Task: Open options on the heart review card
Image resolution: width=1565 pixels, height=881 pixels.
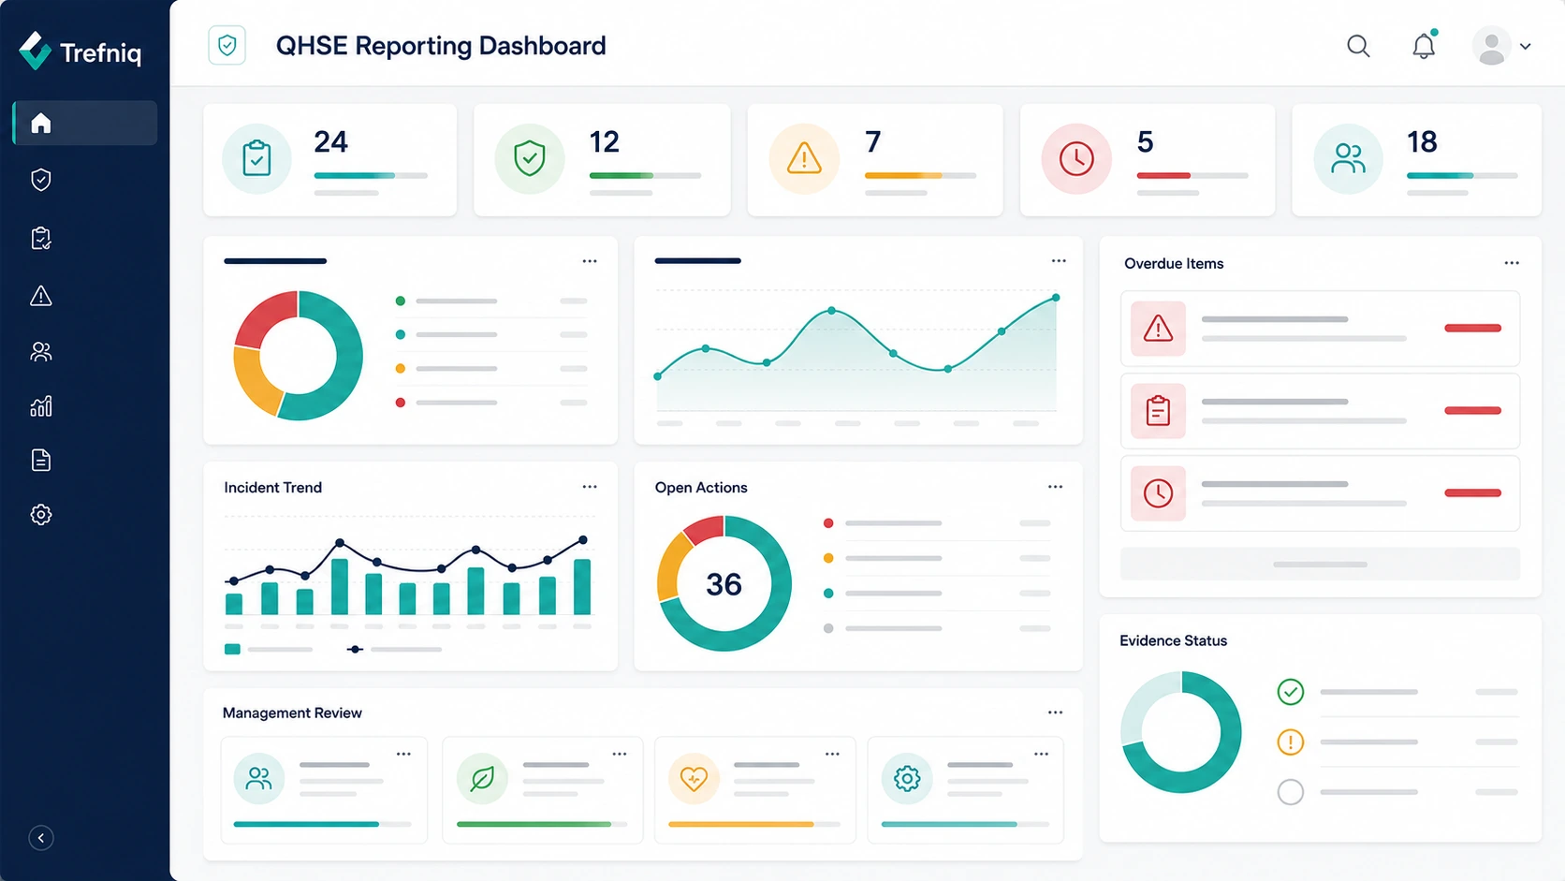Action: point(832,754)
